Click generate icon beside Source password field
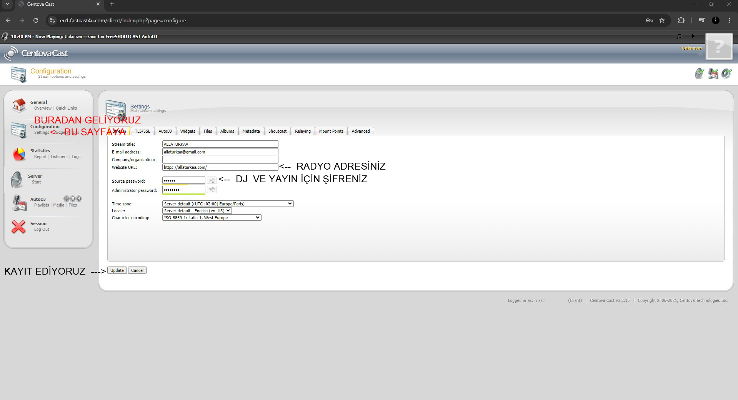This screenshot has height=400, width=738. click(212, 180)
